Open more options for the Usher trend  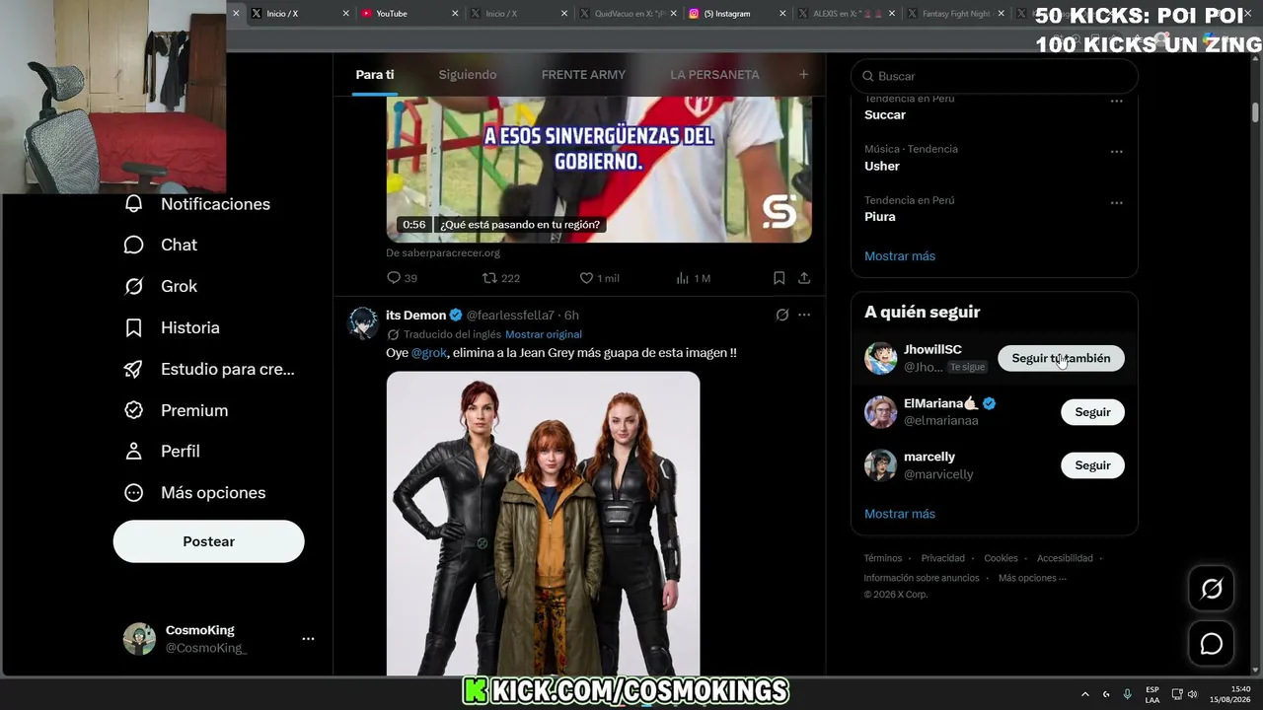click(1116, 152)
